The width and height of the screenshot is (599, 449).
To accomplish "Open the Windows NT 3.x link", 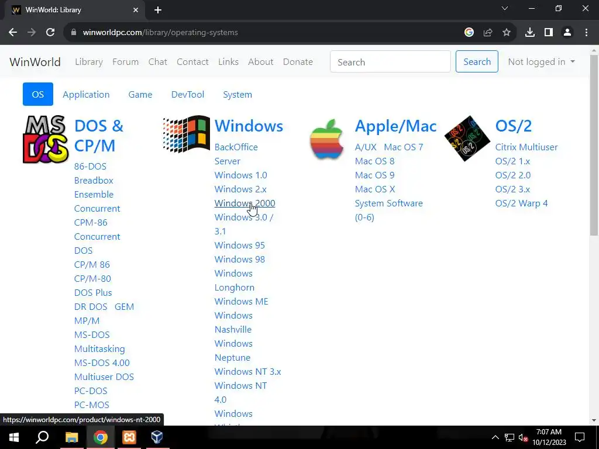I will [x=247, y=371].
